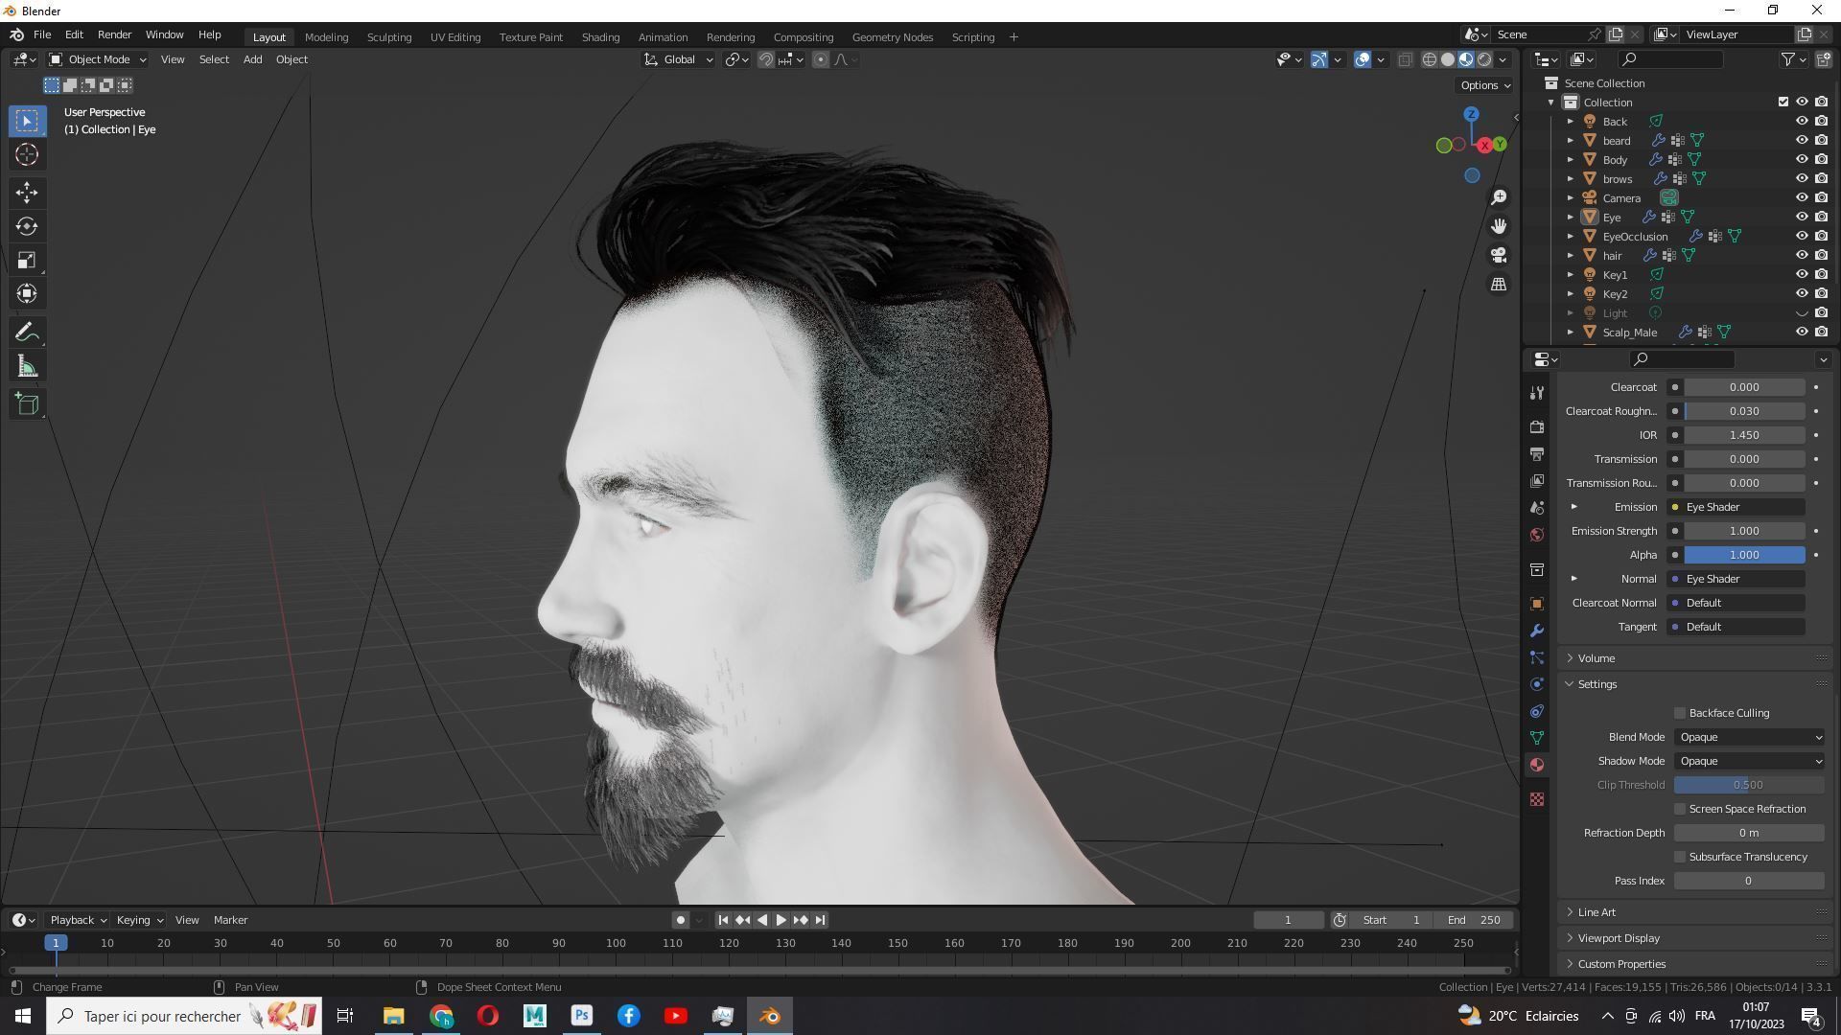Toggle the Collection exclude checkbox
1841x1035 pixels.
(1783, 102)
